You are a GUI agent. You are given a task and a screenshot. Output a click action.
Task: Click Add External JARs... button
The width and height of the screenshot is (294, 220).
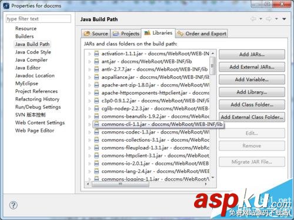tap(252, 67)
